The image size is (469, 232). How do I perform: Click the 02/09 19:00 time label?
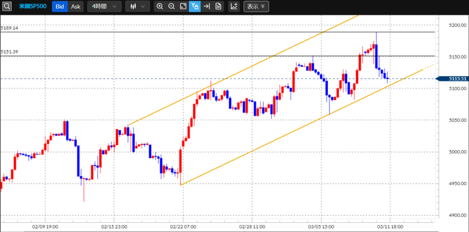(x=45, y=226)
